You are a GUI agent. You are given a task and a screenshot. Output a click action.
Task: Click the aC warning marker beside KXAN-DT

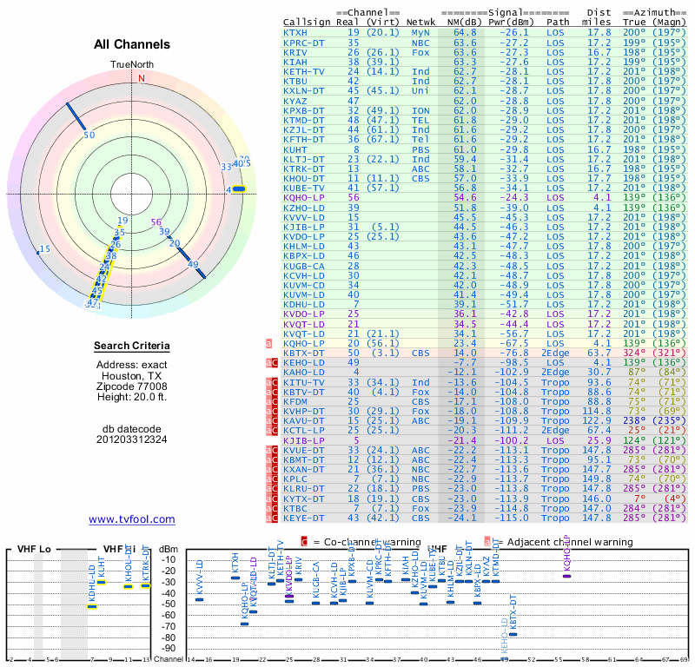point(272,469)
